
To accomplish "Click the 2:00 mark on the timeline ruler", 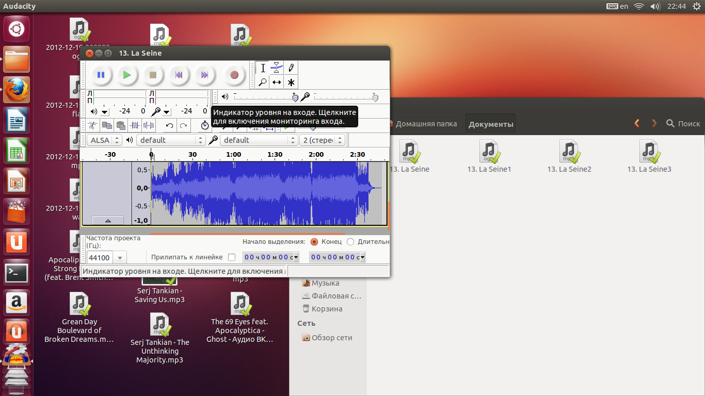I will click(x=316, y=154).
